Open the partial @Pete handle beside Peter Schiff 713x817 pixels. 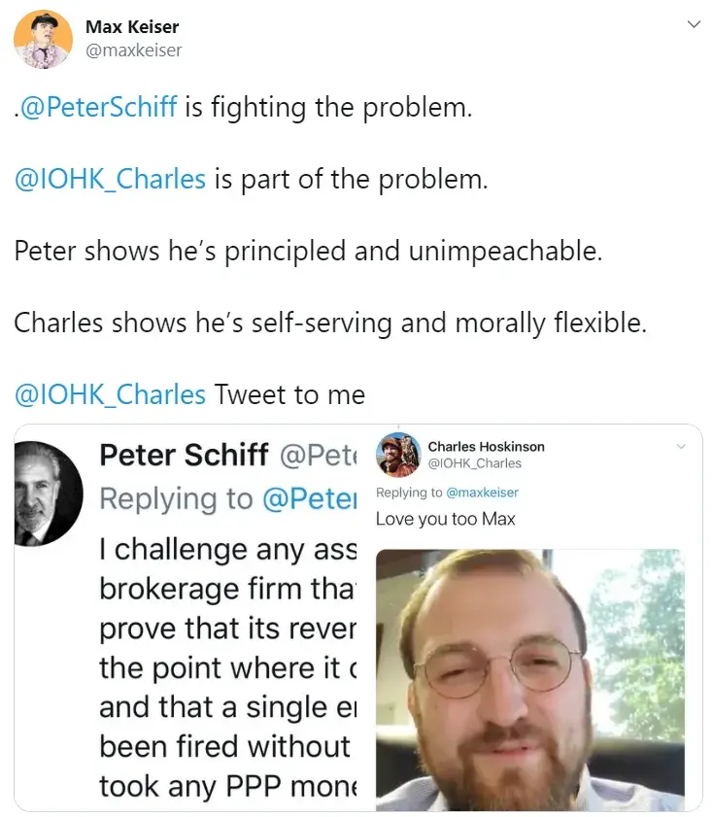click(319, 455)
